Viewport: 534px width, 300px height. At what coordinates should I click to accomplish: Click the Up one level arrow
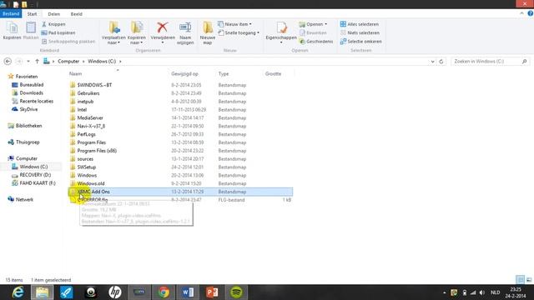37,61
